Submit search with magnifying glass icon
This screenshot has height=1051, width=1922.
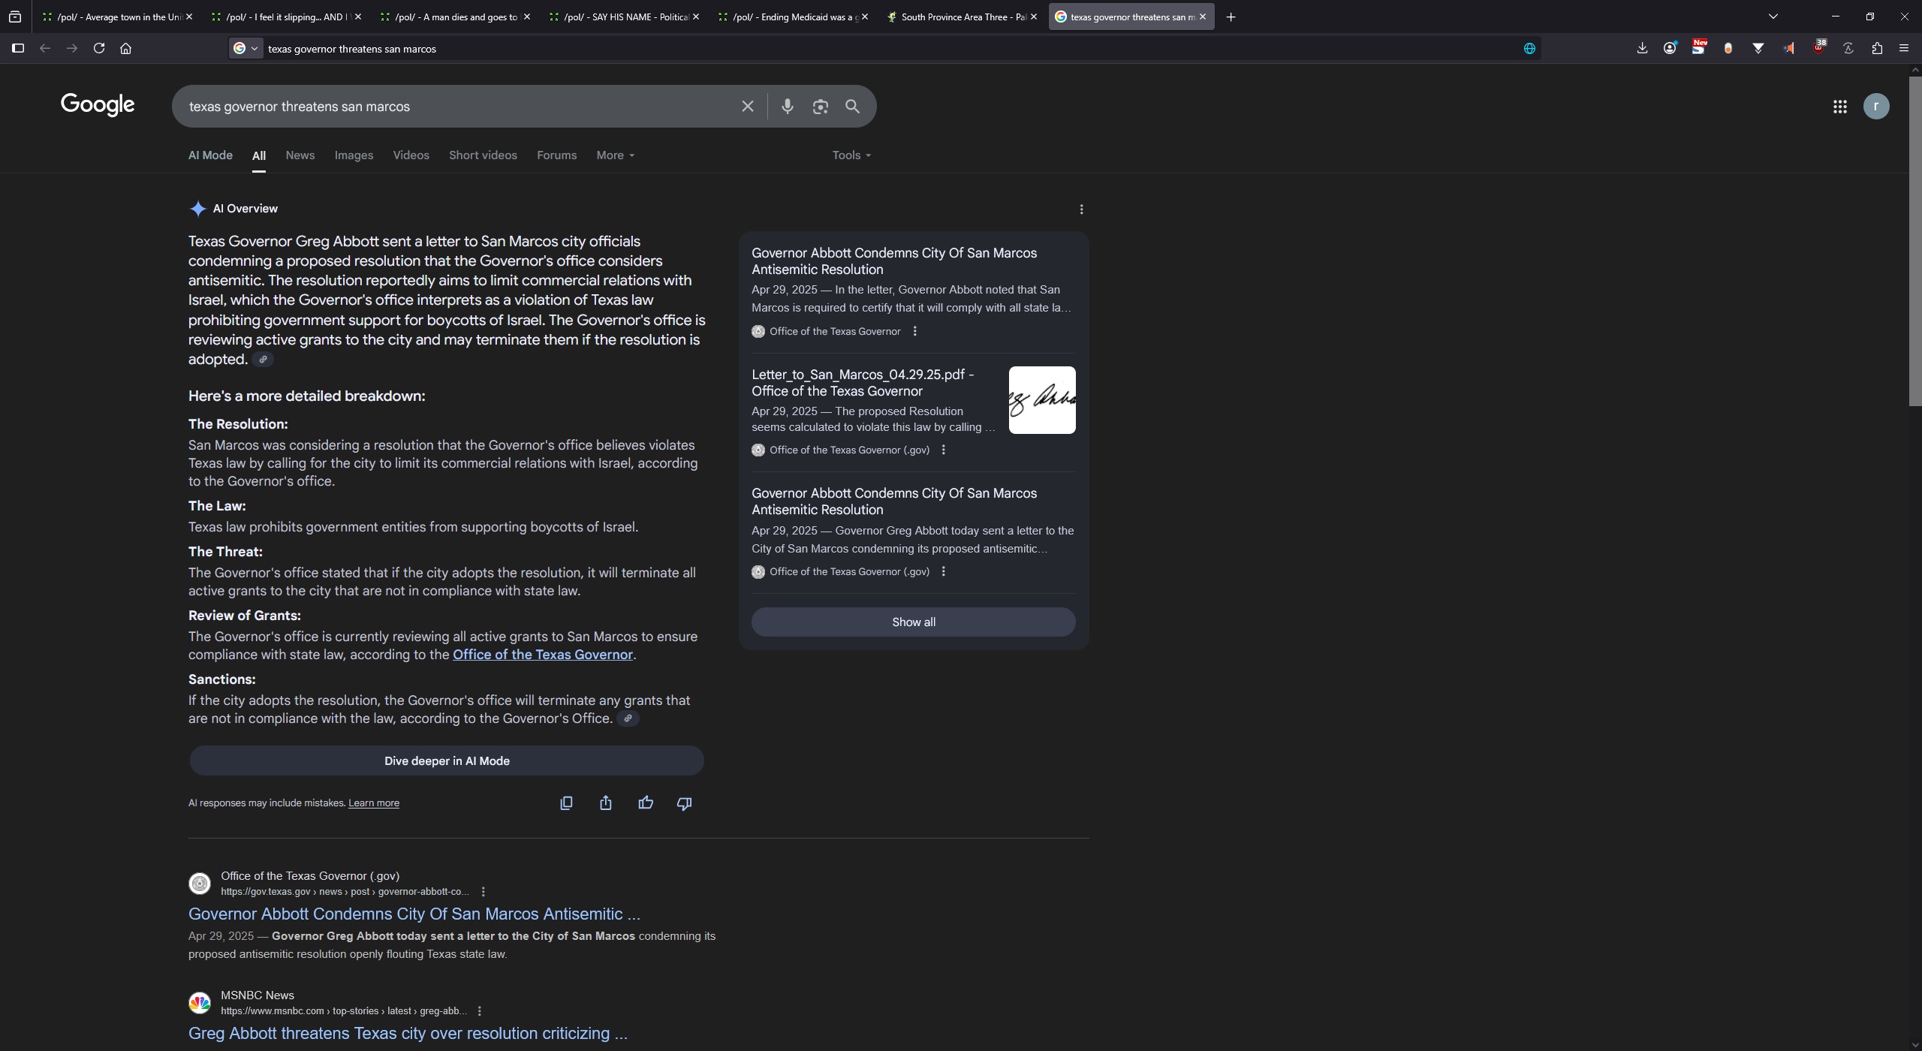pyautogui.click(x=852, y=107)
